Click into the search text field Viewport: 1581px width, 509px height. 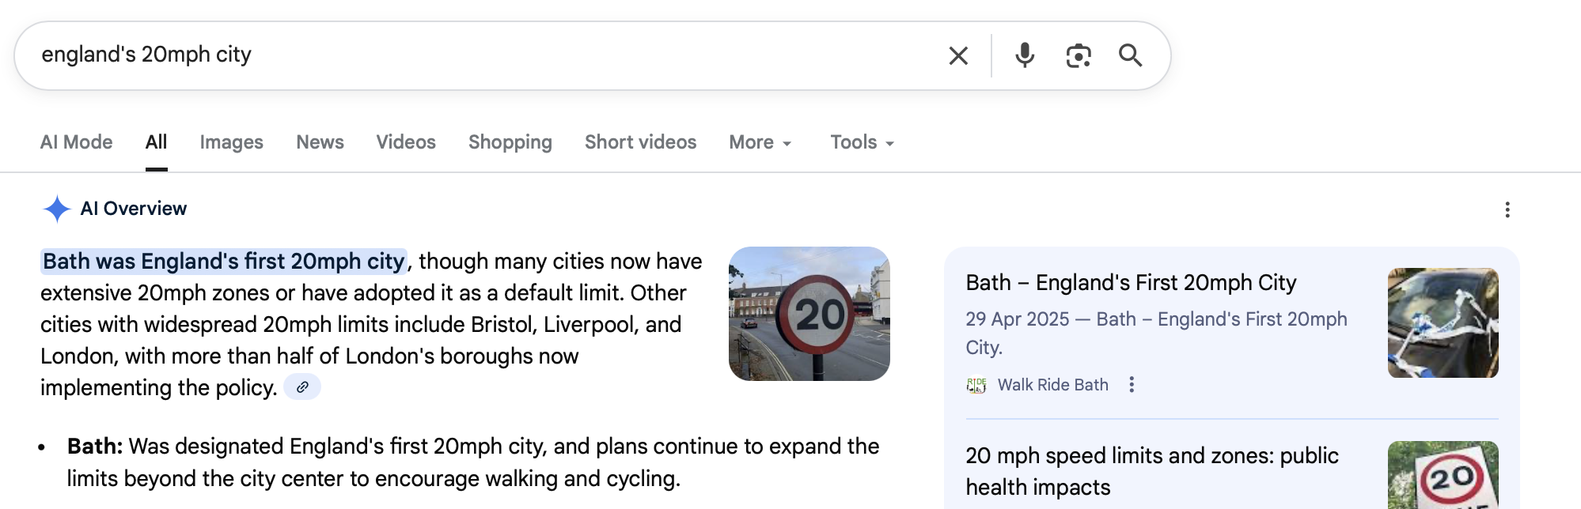pyautogui.click(x=475, y=55)
